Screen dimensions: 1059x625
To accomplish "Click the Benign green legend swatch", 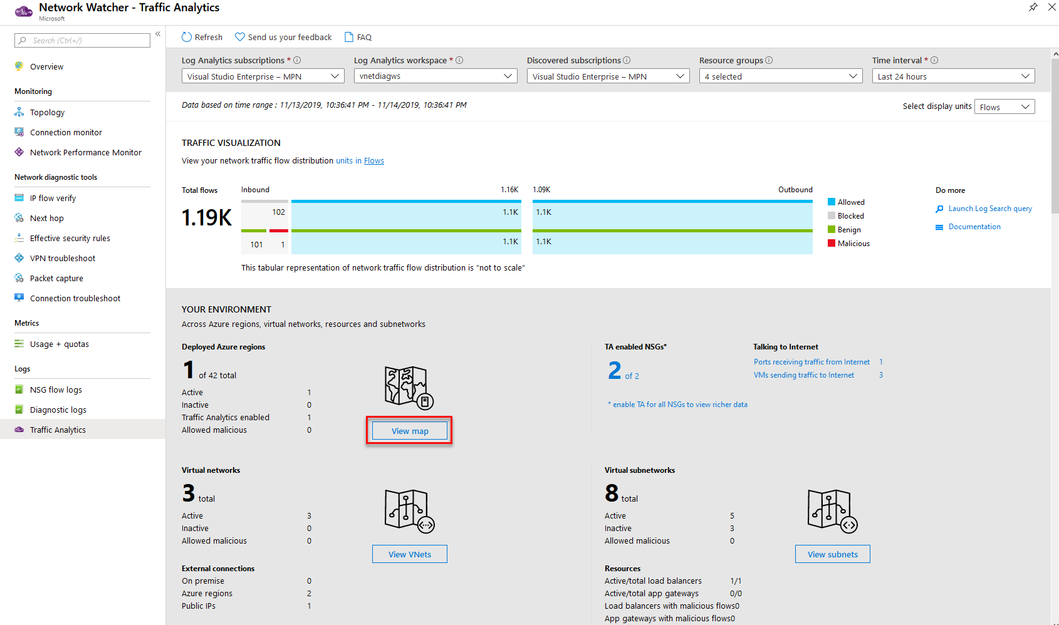I will click(x=832, y=229).
